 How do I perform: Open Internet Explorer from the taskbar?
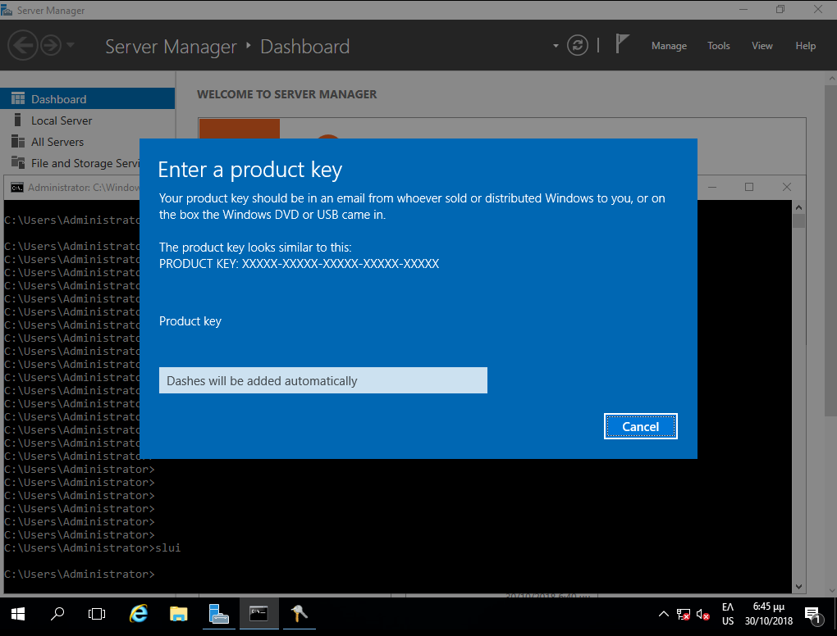(139, 613)
